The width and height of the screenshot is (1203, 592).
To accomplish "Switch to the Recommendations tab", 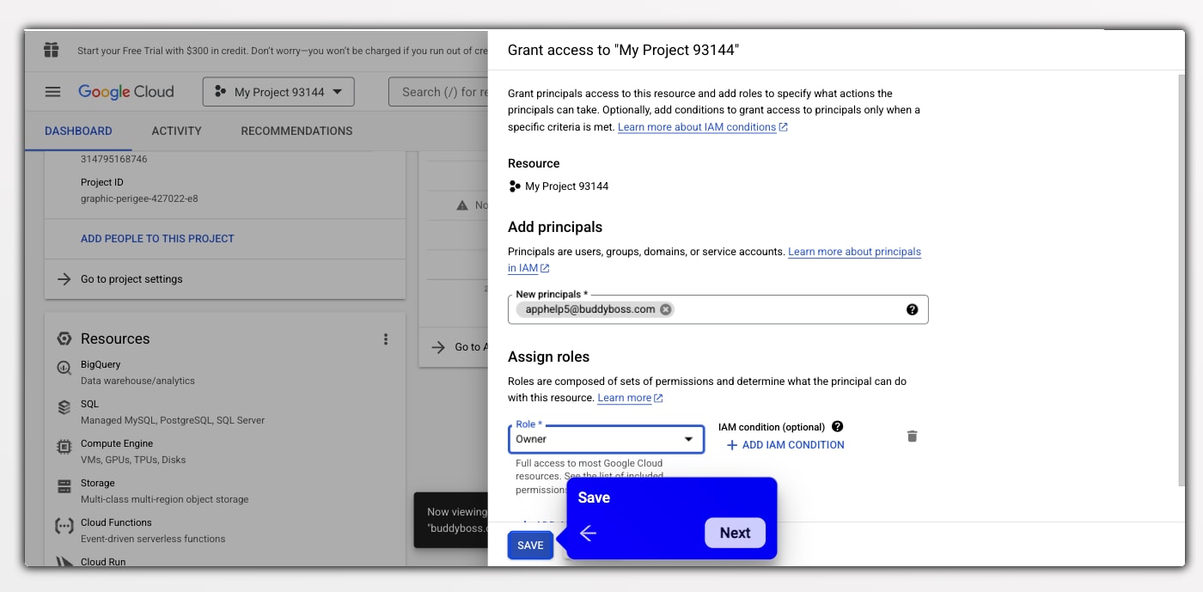I will pos(296,131).
